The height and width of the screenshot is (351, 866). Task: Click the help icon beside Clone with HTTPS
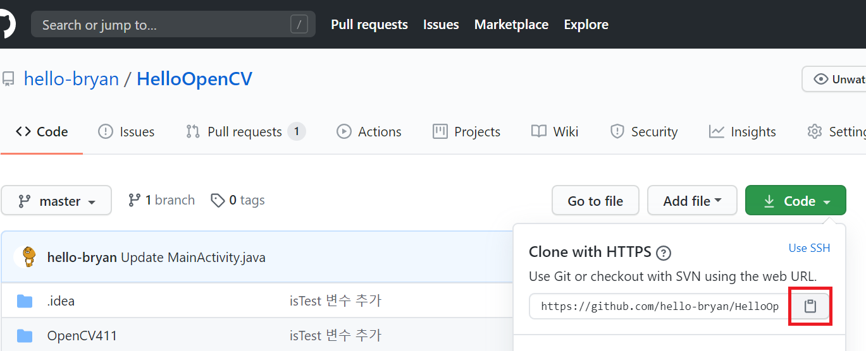663,253
